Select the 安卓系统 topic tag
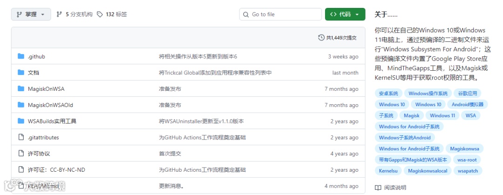 388,94
